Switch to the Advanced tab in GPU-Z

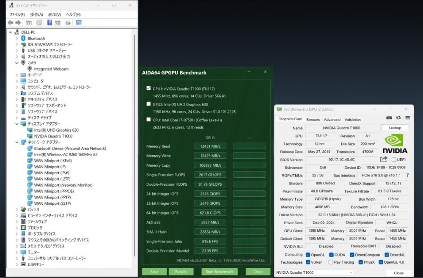point(332,120)
